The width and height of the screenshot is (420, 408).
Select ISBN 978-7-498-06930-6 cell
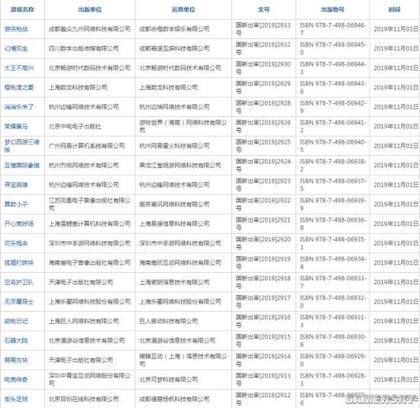(333, 341)
